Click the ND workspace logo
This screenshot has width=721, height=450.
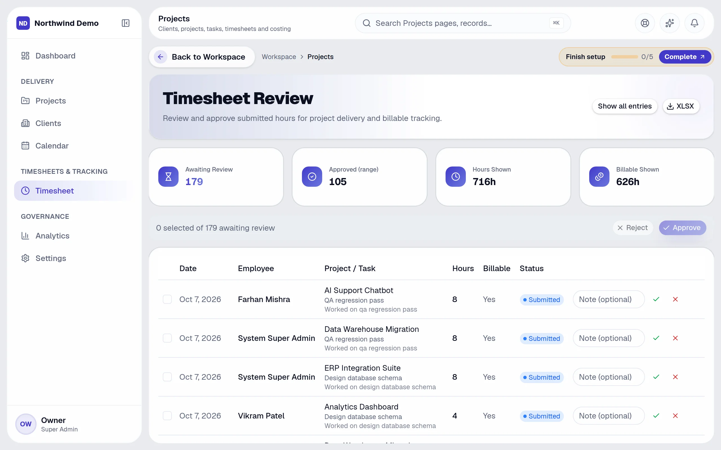23,23
